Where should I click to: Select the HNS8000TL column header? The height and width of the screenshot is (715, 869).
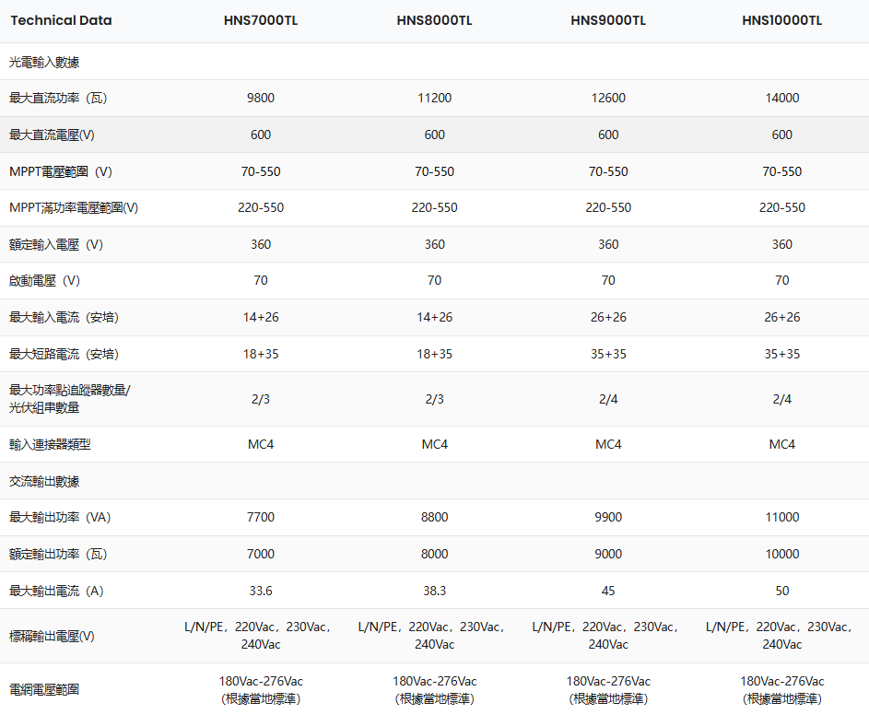point(434,21)
